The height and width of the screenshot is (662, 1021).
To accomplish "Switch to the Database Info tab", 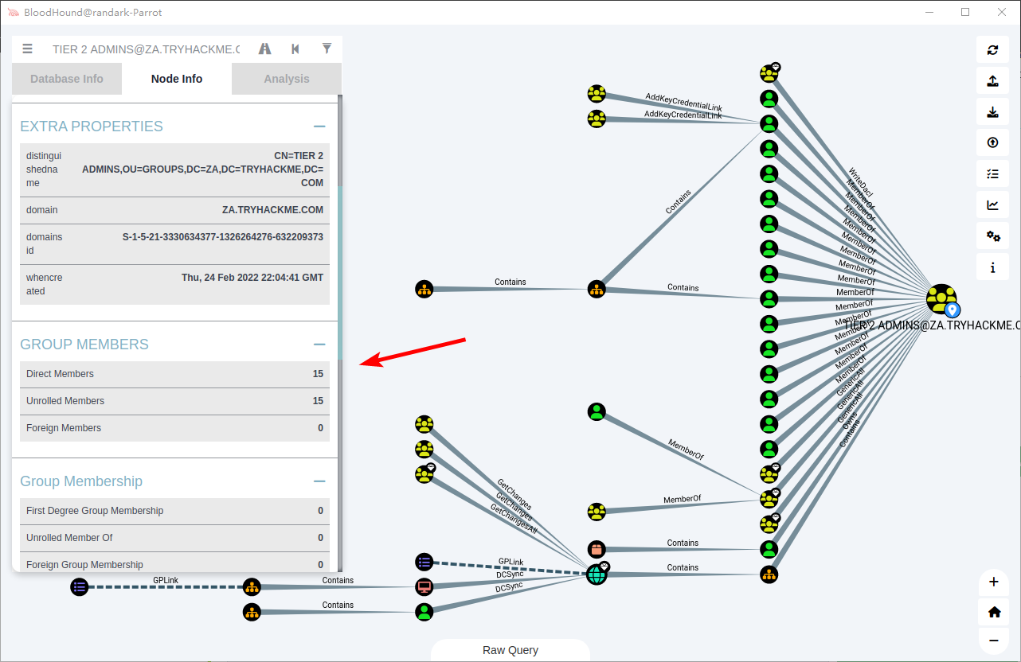I will coord(67,79).
